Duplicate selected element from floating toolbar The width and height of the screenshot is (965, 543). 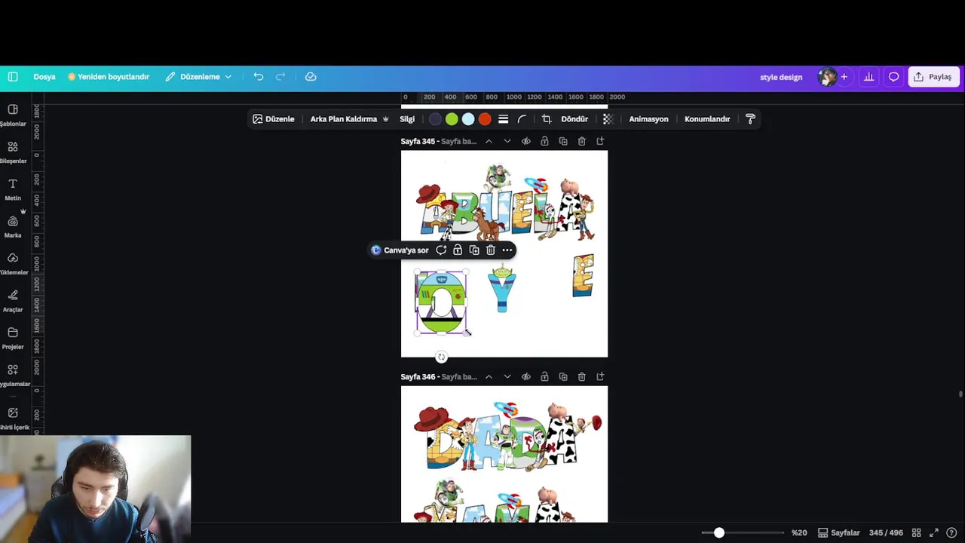(x=474, y=250)
